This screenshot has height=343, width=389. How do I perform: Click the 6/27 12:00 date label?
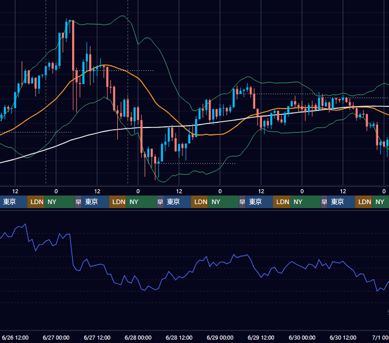(97, 337)
